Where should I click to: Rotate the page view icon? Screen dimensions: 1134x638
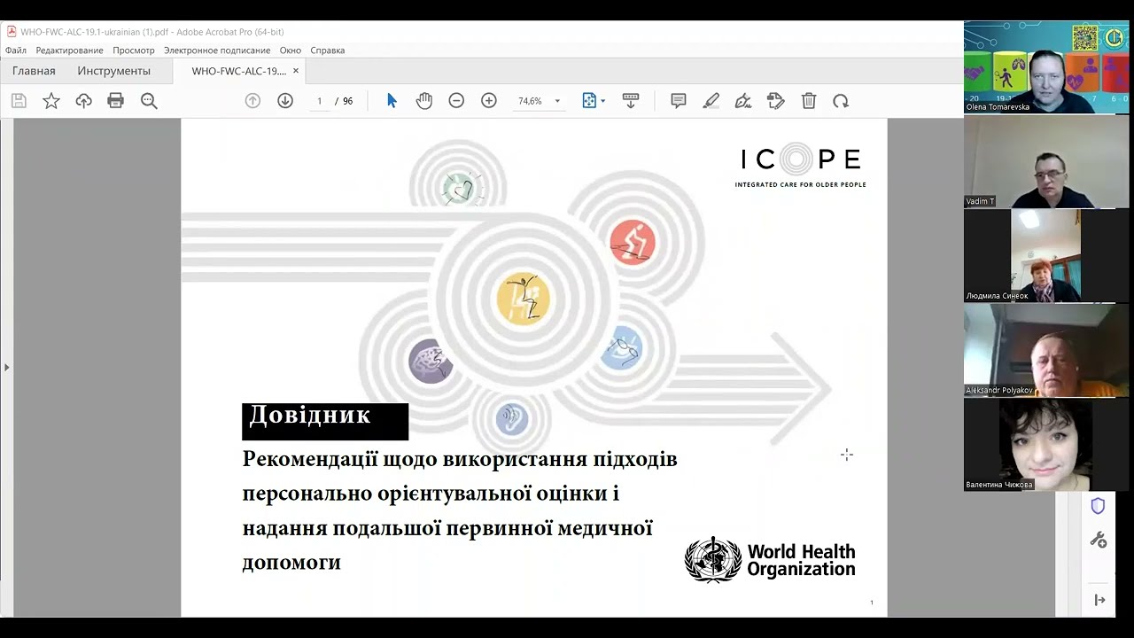click(x=841, y=101)
